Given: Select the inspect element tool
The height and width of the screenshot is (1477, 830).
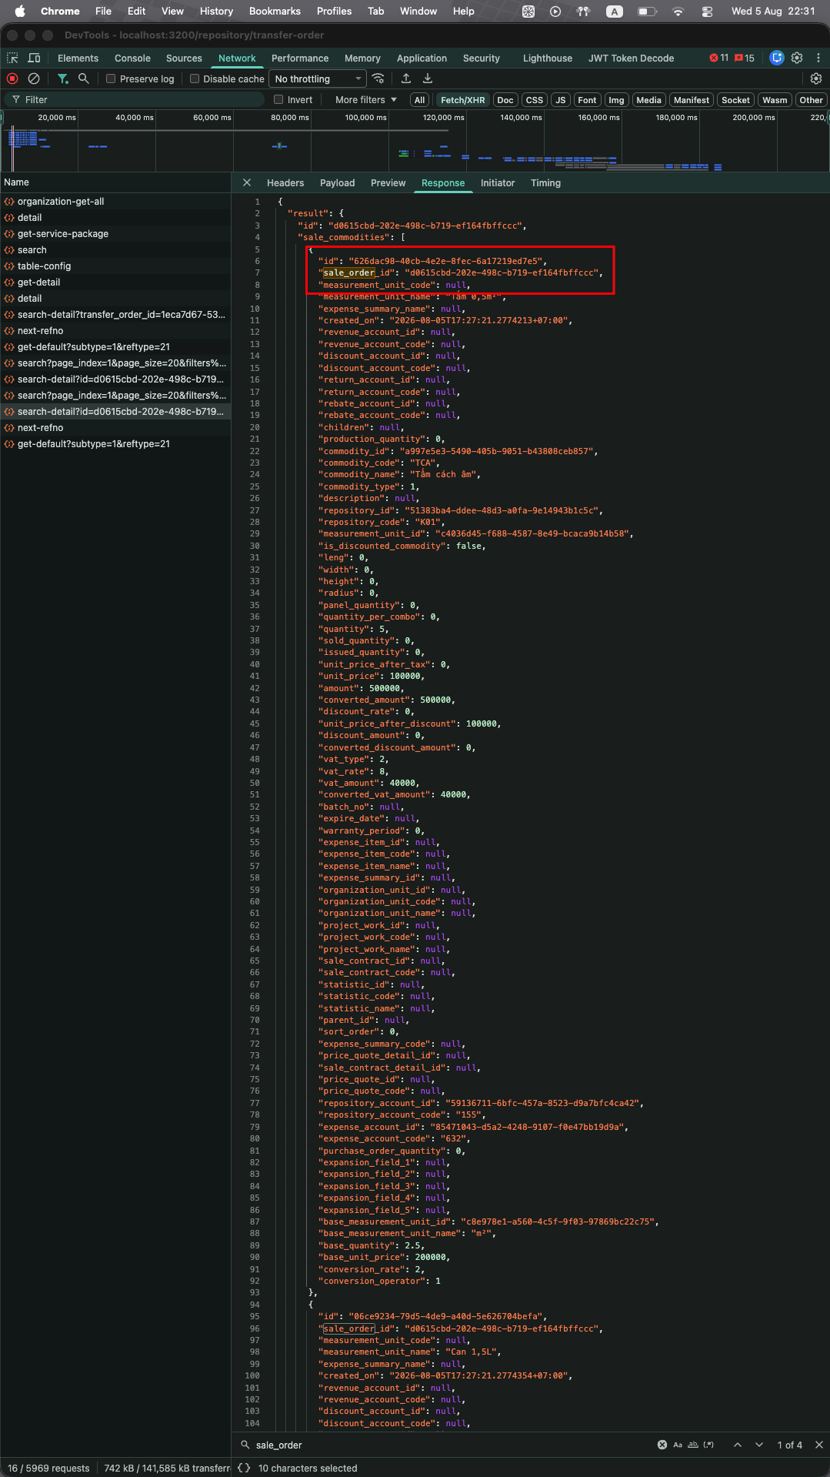Looking at the screenshot, I should coord(12,58).
